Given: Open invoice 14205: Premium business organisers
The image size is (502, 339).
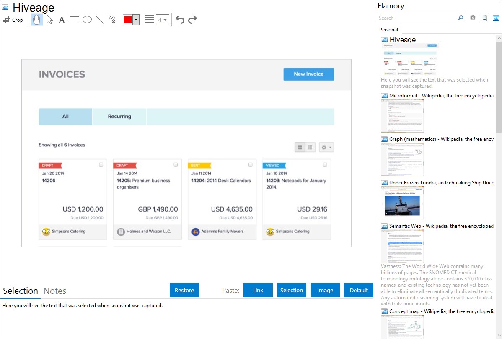Looking at the screenshot, I should (x=143, y=184).
